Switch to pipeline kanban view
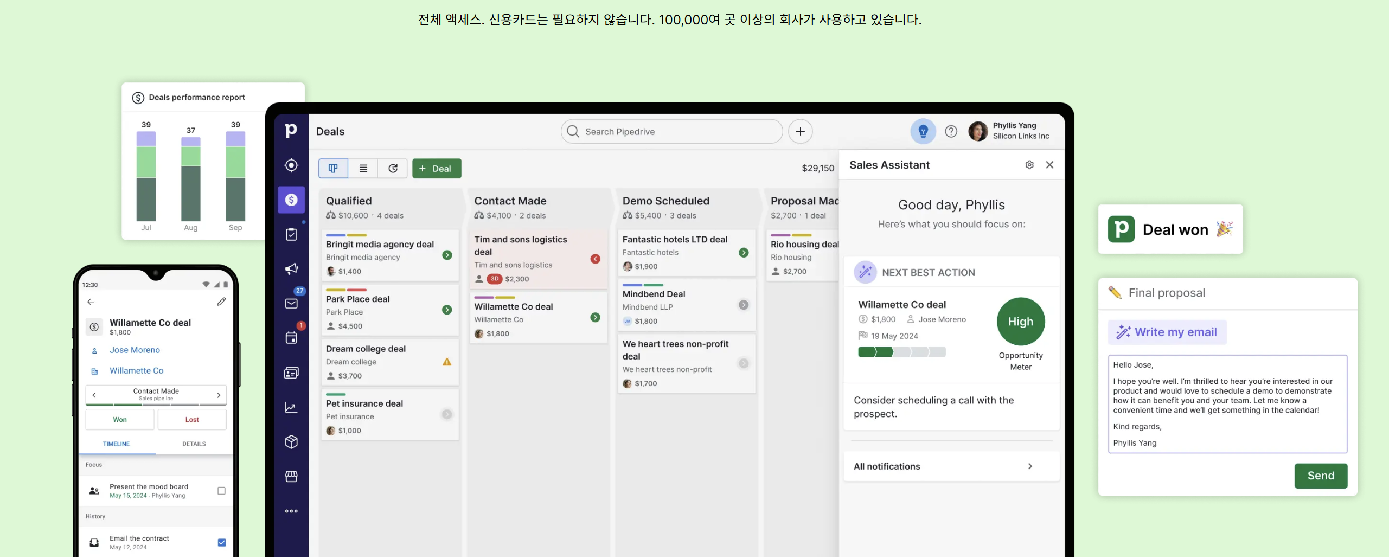This screenshot has width=1389, height=558. [333, 169]
